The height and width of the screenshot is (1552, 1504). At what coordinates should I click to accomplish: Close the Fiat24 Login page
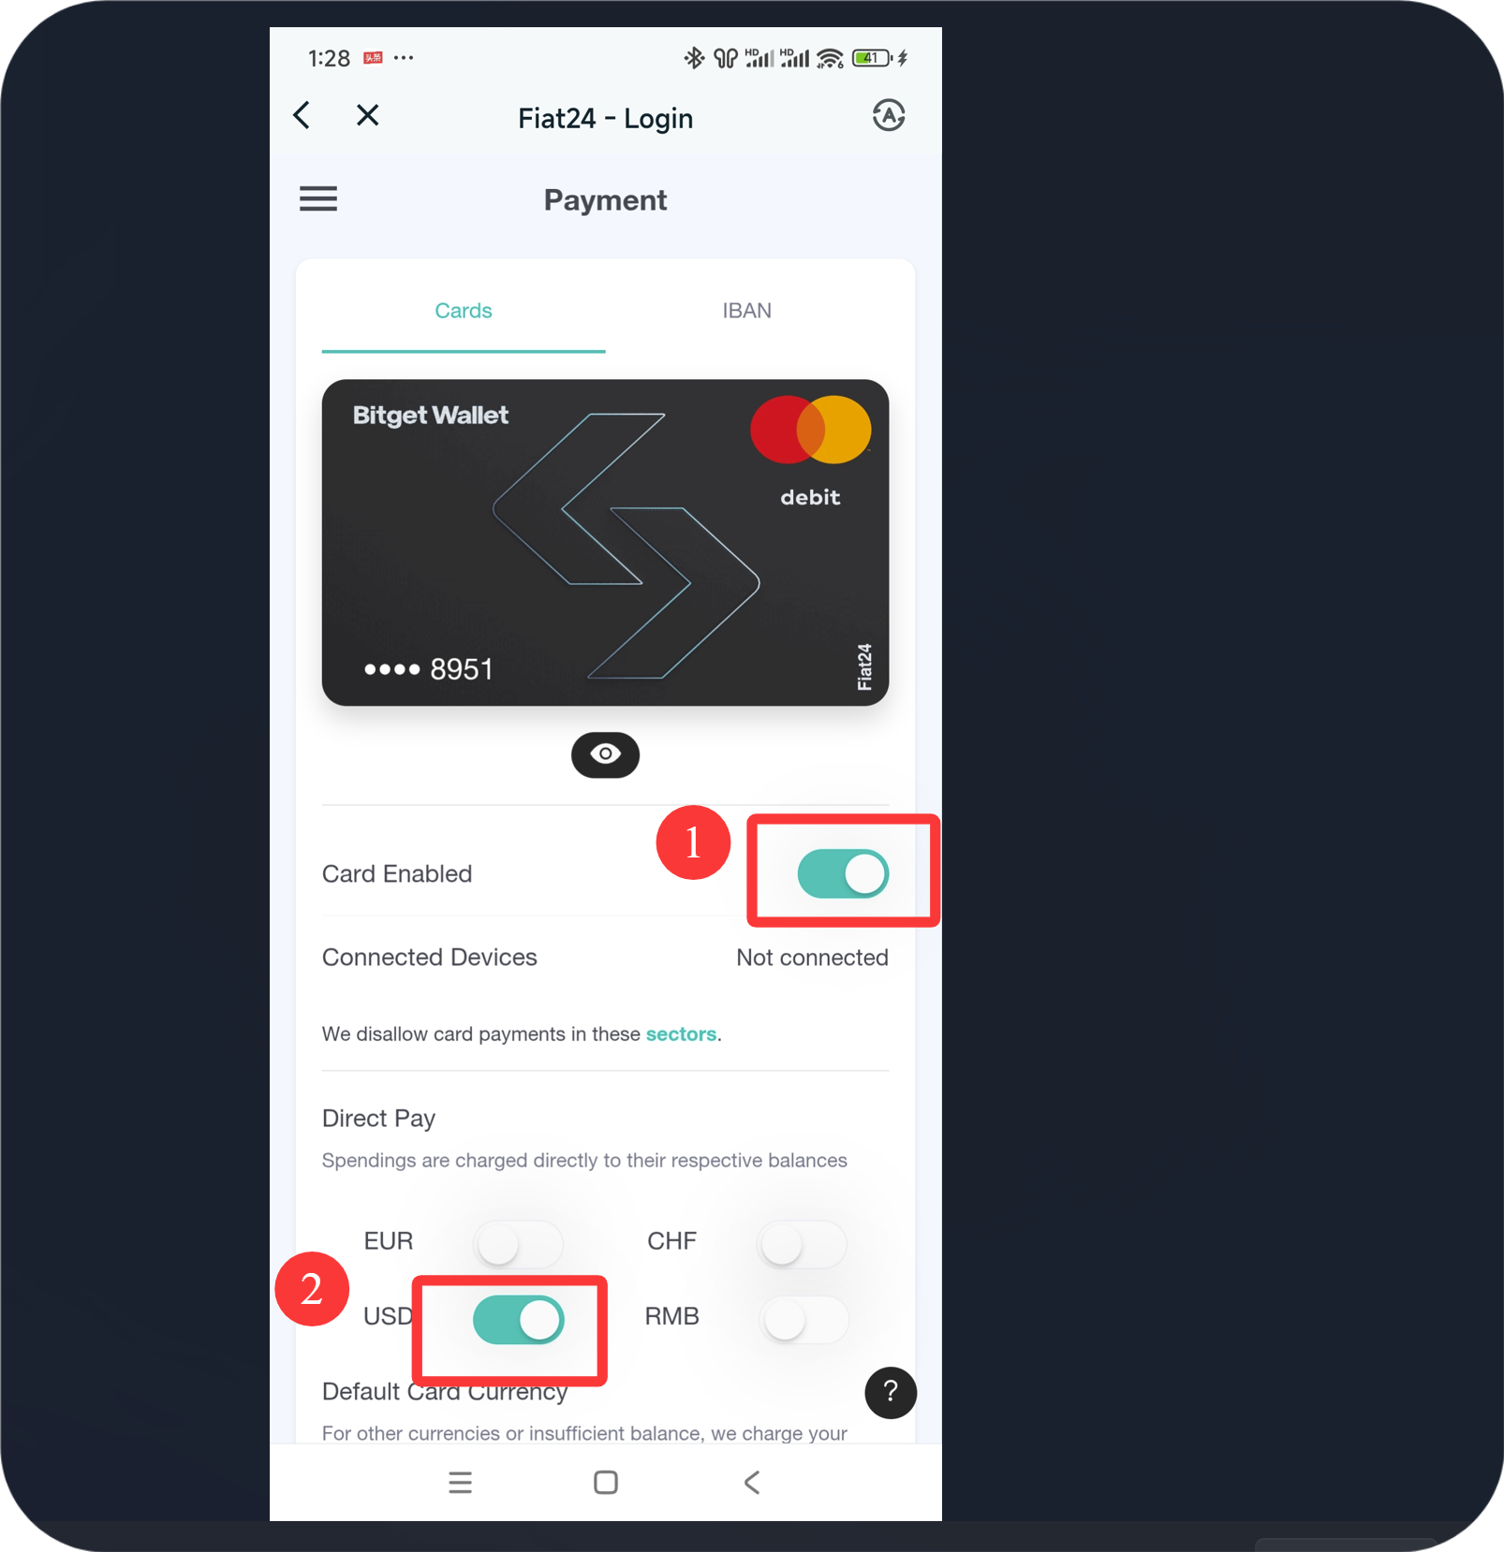pyautogui.click(x=368, y=115)
